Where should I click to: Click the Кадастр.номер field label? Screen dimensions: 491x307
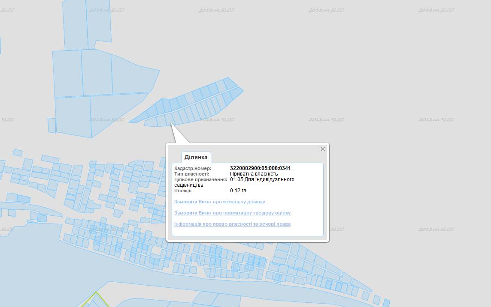(x=193, y=168)
